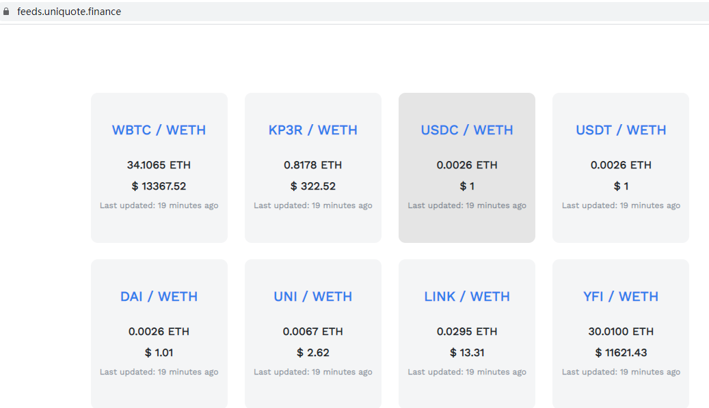The image size is (709, 408).
Task: Click the $ 2.62 UNI price
Action: point(313,353)
